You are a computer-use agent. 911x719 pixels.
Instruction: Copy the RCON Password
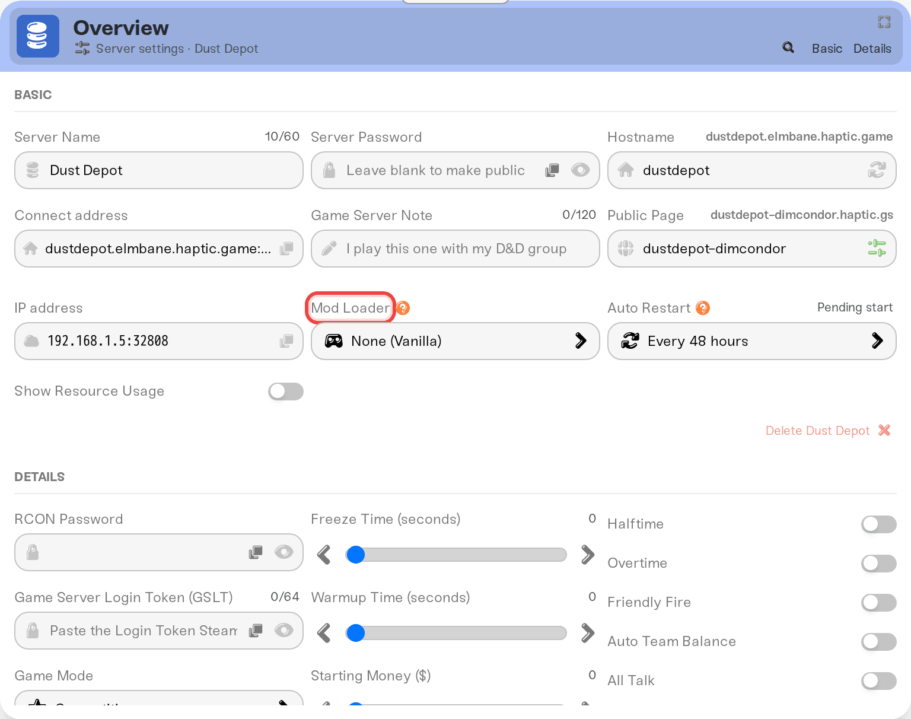[256, 552]
